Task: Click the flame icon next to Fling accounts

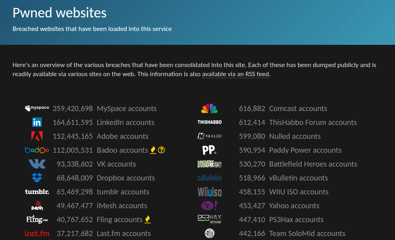Action: [148, 219]
